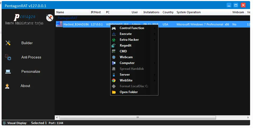Click the gamepad icon for Control Function

[x=114, y=28]
